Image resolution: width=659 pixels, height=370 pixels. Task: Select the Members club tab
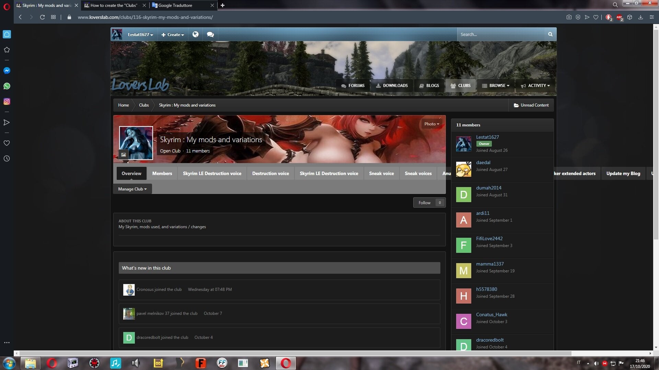point(162,173)
